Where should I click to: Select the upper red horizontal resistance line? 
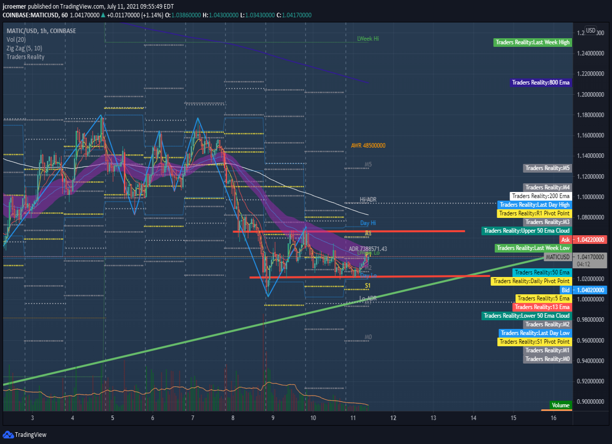349,231
